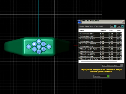Select the bottommost gemstone on the ring
This screenshot has height=94, width=126.
point(39,52)
